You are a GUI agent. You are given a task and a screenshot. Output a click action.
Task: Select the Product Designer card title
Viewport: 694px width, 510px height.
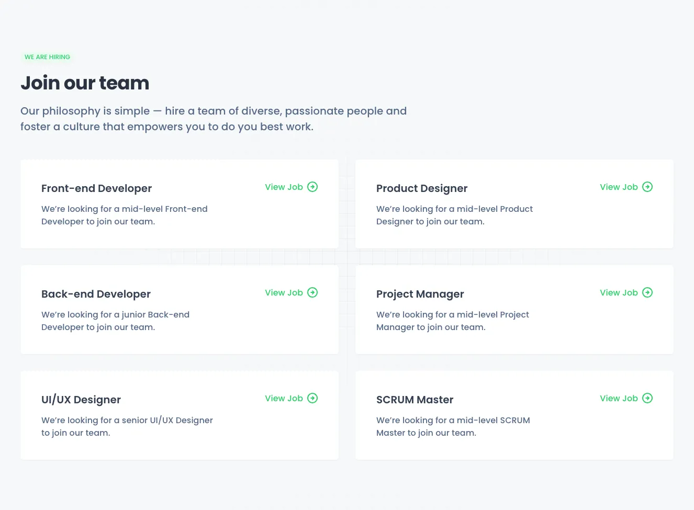click(x=422, y=188)
